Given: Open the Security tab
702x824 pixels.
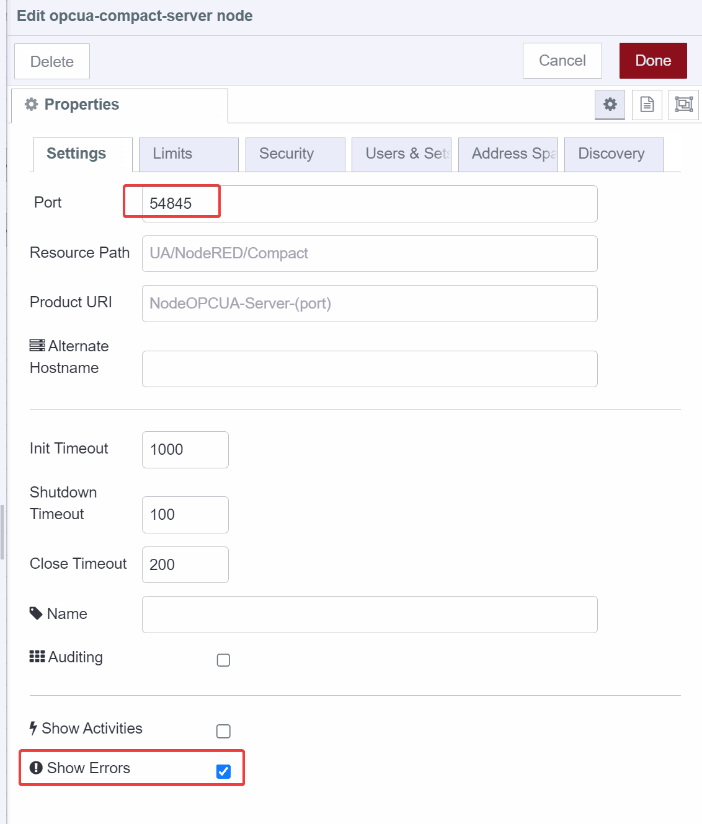Looking at the screenshot, I should (286, 154).
